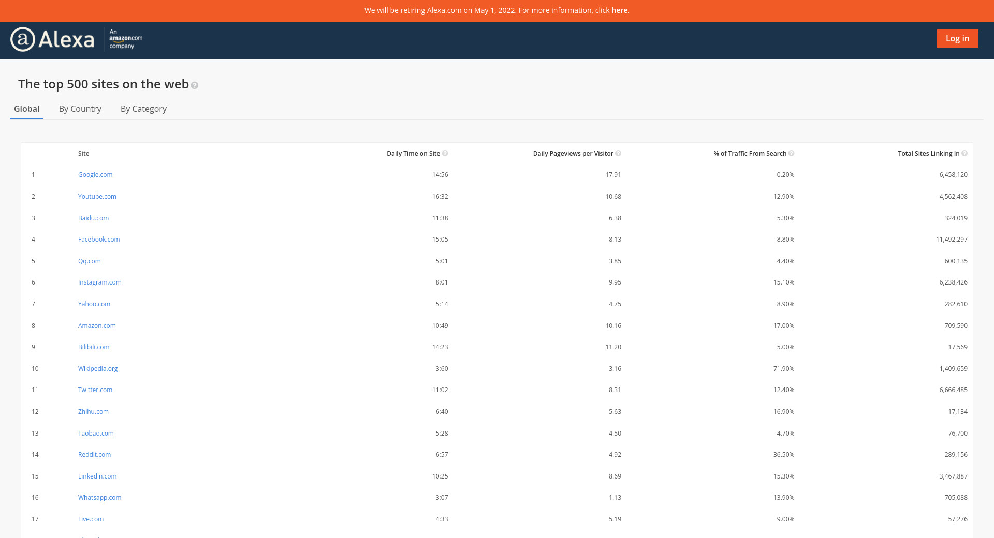
Task: Click Zhihu.com's search traffic value 16.90%
Action: coord(784,412)
